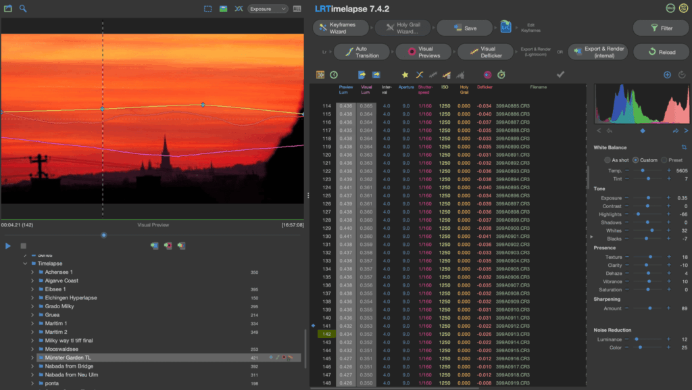Select the crop icon next to White Balance
Image resolution: width=692 pixels, height=390 pixels.
(x=684, y=147)
